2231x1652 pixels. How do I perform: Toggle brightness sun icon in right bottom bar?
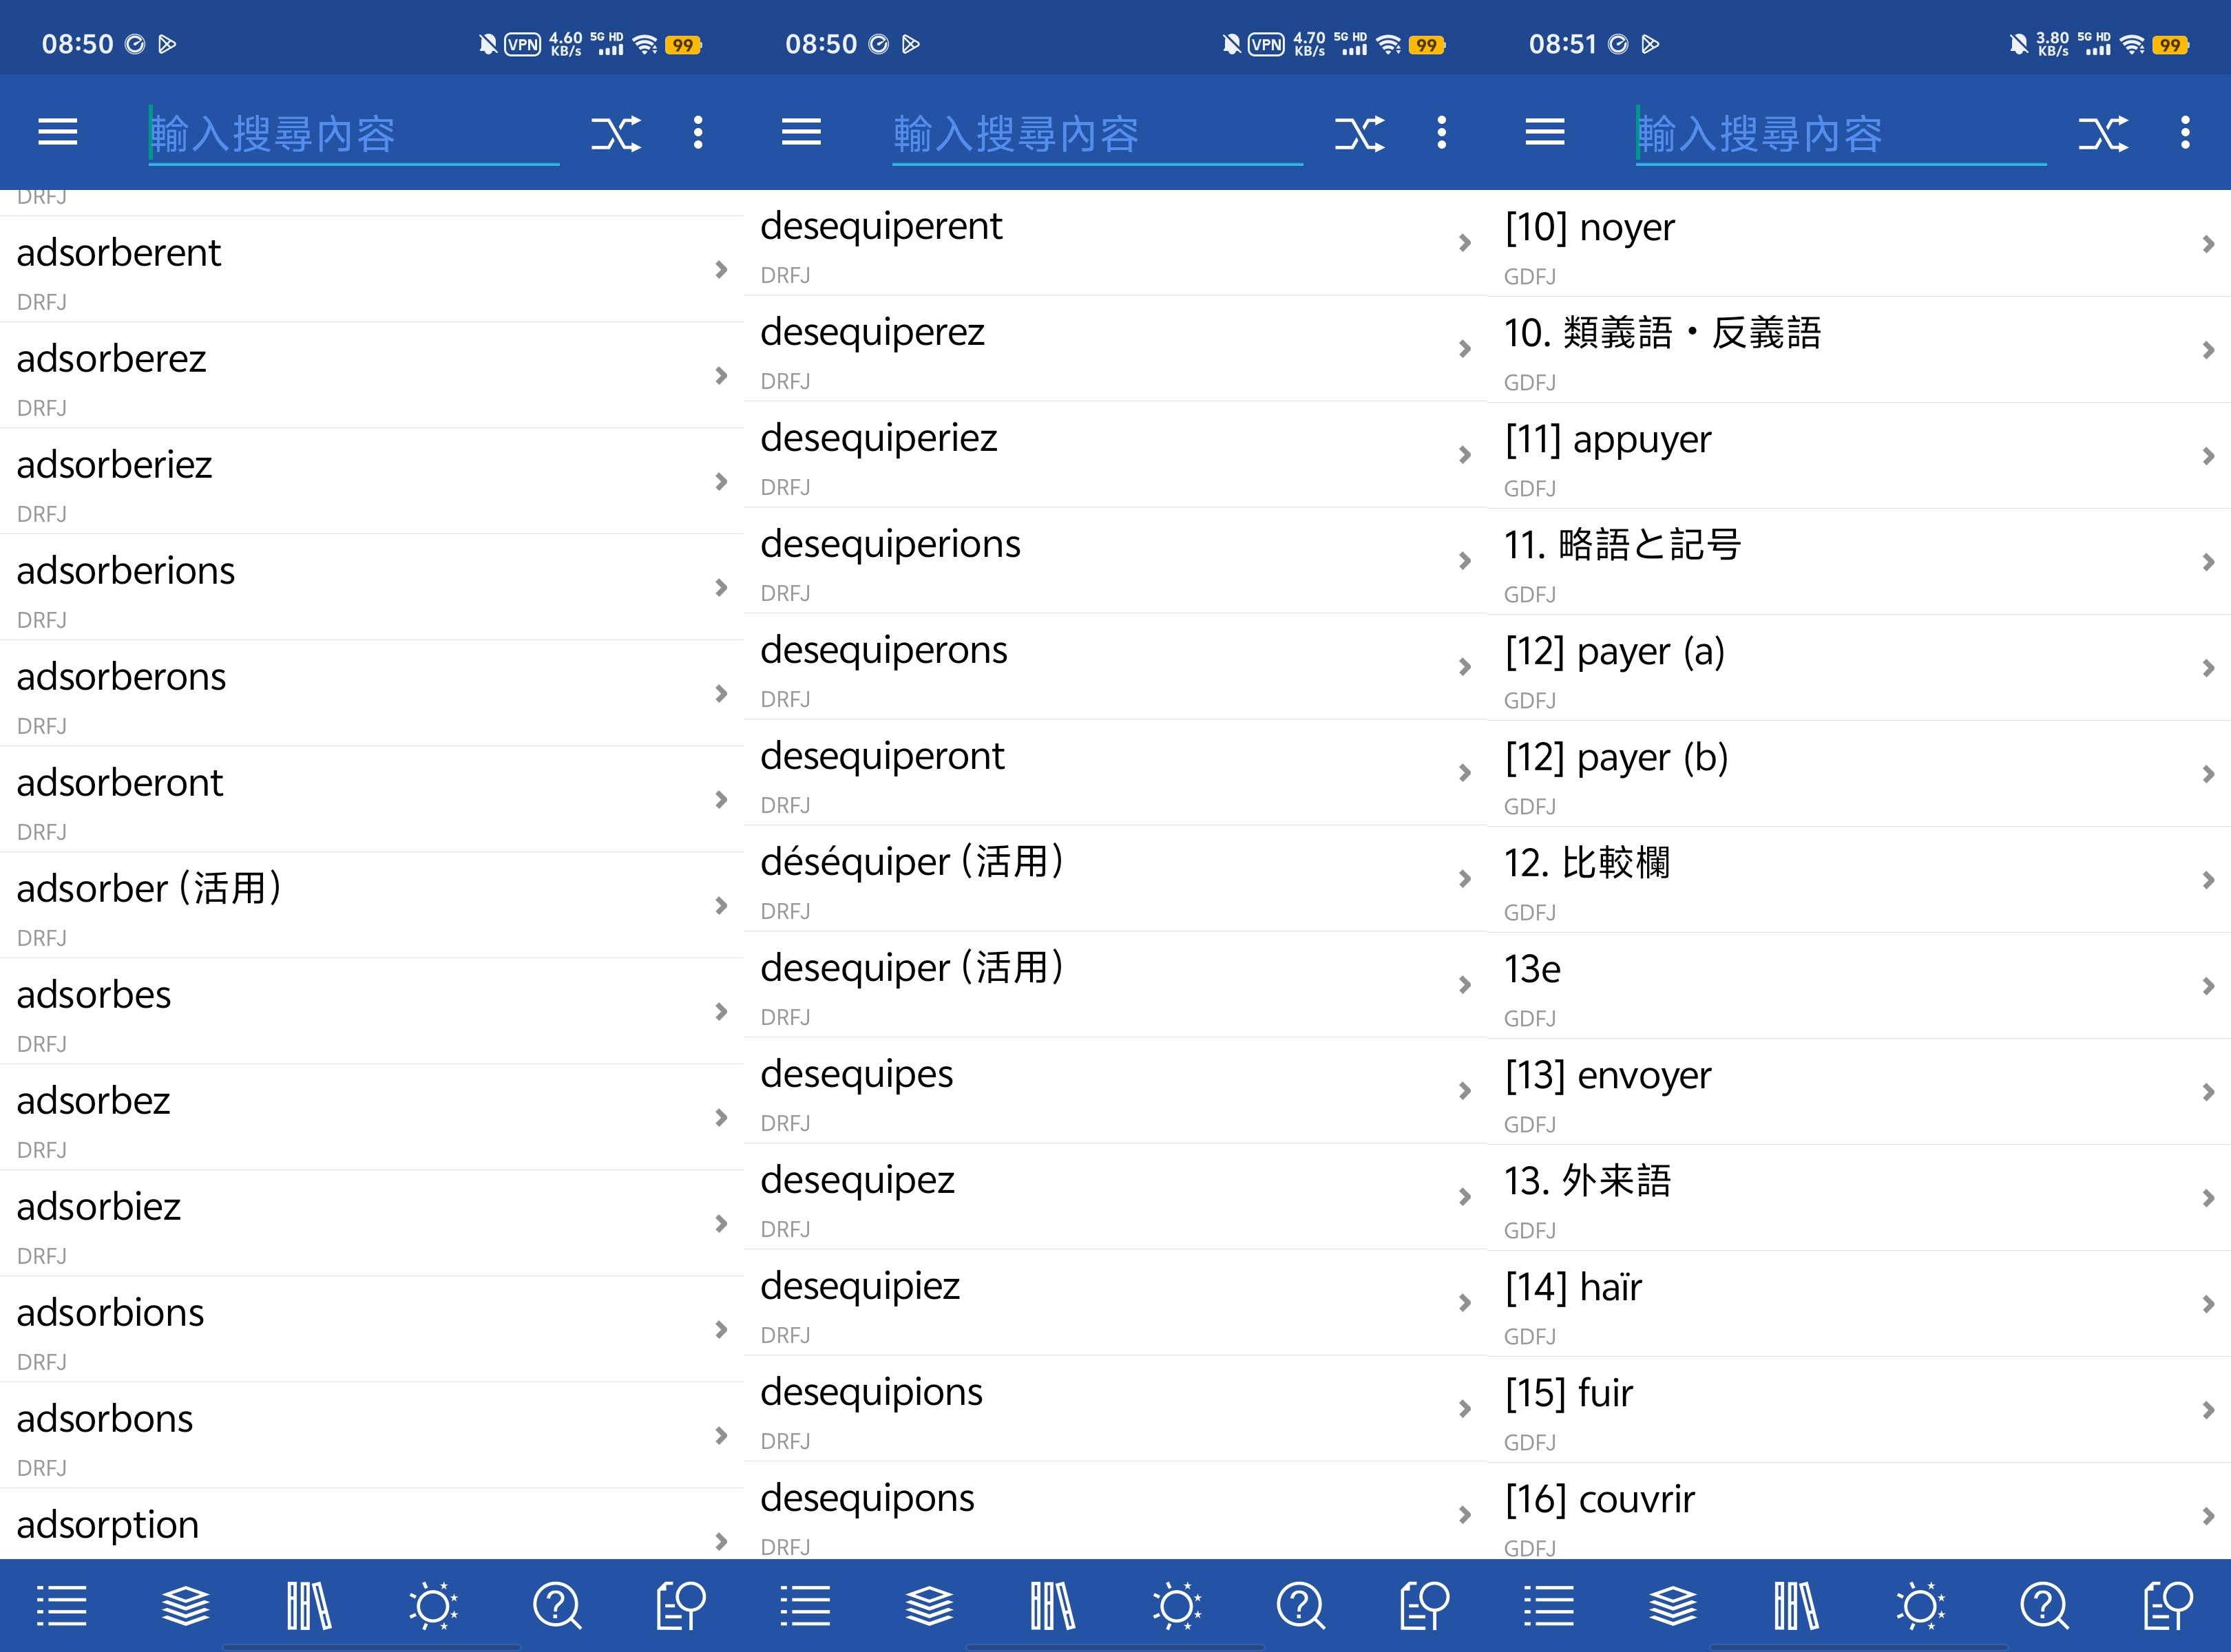coord(1920,1606)
